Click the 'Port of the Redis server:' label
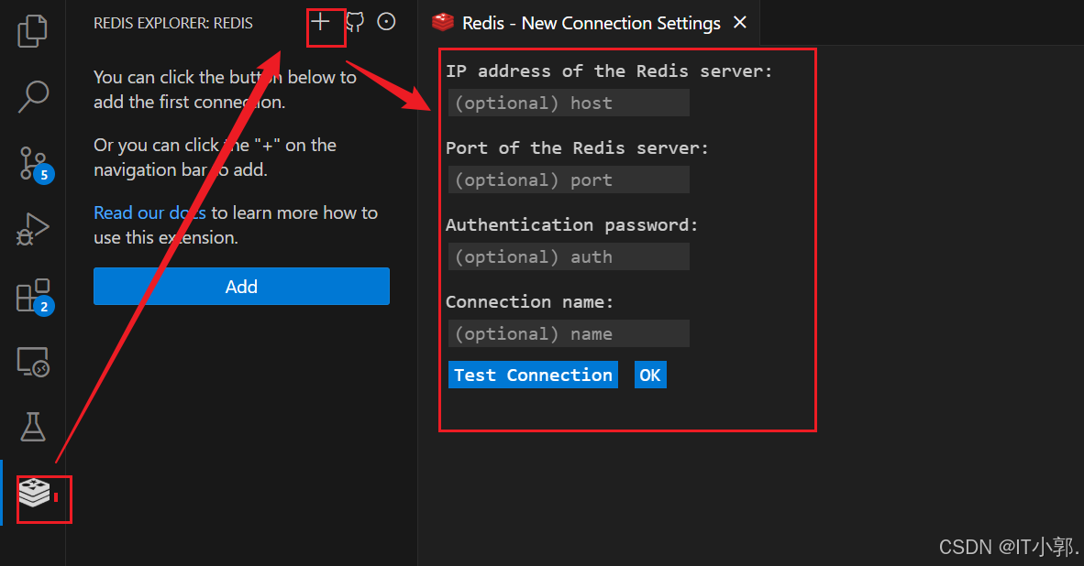Screen dimensions: 1084x566 [x=577, y=147]
